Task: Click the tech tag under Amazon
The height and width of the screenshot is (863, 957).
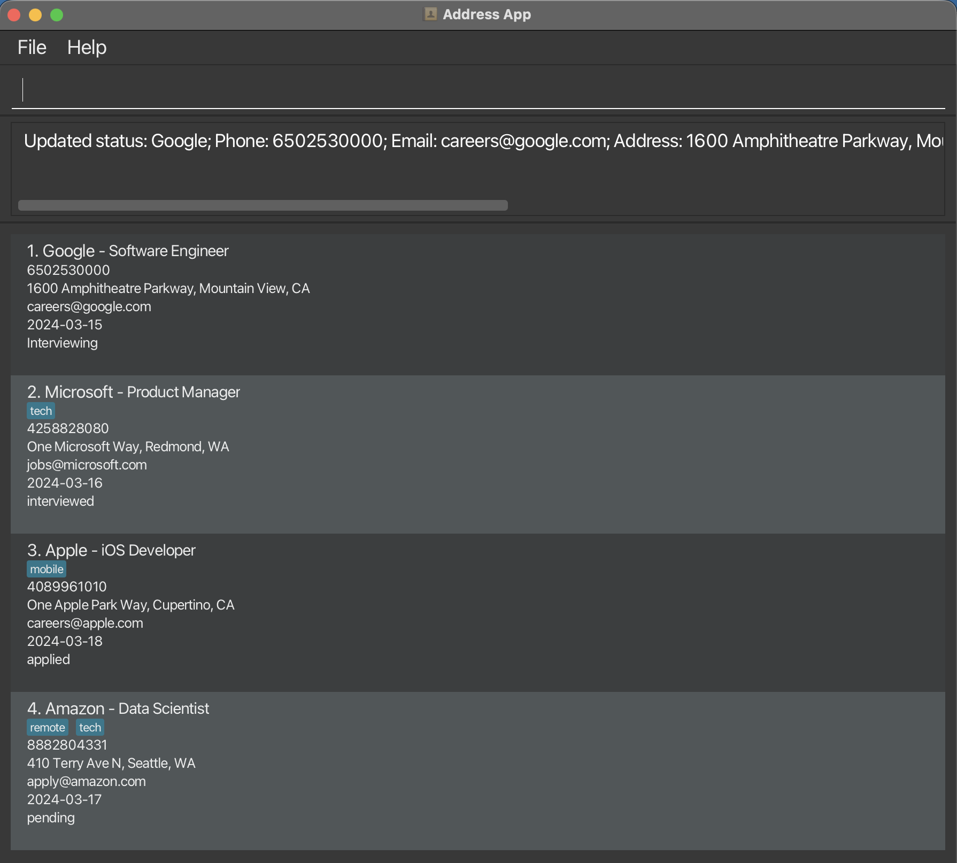Action: coord(90,727)
